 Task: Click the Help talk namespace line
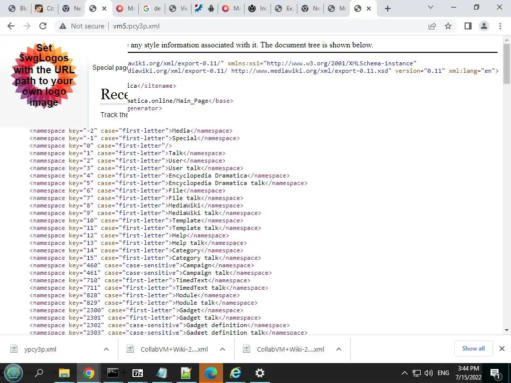138,243
